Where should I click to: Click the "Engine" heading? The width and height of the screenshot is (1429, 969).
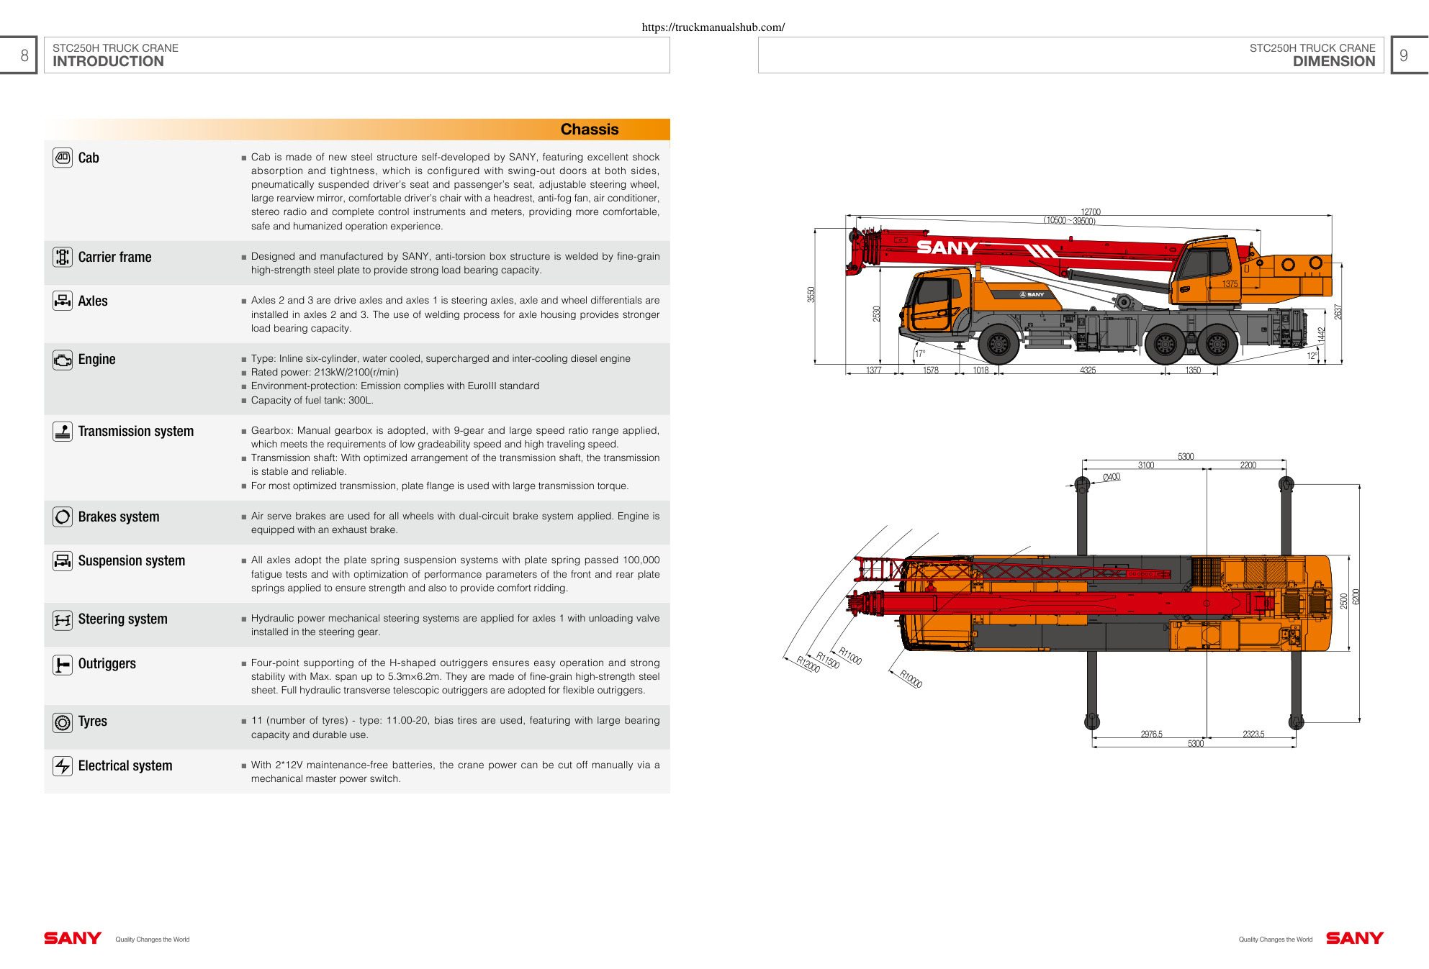coord(97,360)
